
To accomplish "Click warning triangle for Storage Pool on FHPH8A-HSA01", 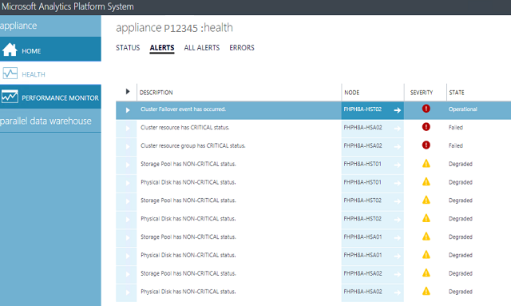I will (426, 236).
